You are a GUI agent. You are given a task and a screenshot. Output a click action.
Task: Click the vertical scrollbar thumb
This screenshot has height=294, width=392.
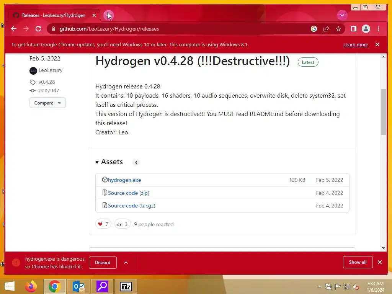(x=383, y=112)
